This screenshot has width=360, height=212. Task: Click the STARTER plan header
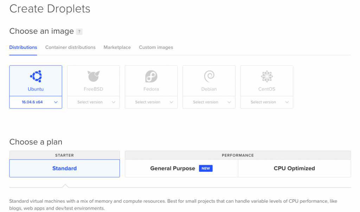[x=65, y=155]
